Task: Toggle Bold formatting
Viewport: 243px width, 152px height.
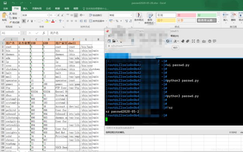Action: [24, 21]
